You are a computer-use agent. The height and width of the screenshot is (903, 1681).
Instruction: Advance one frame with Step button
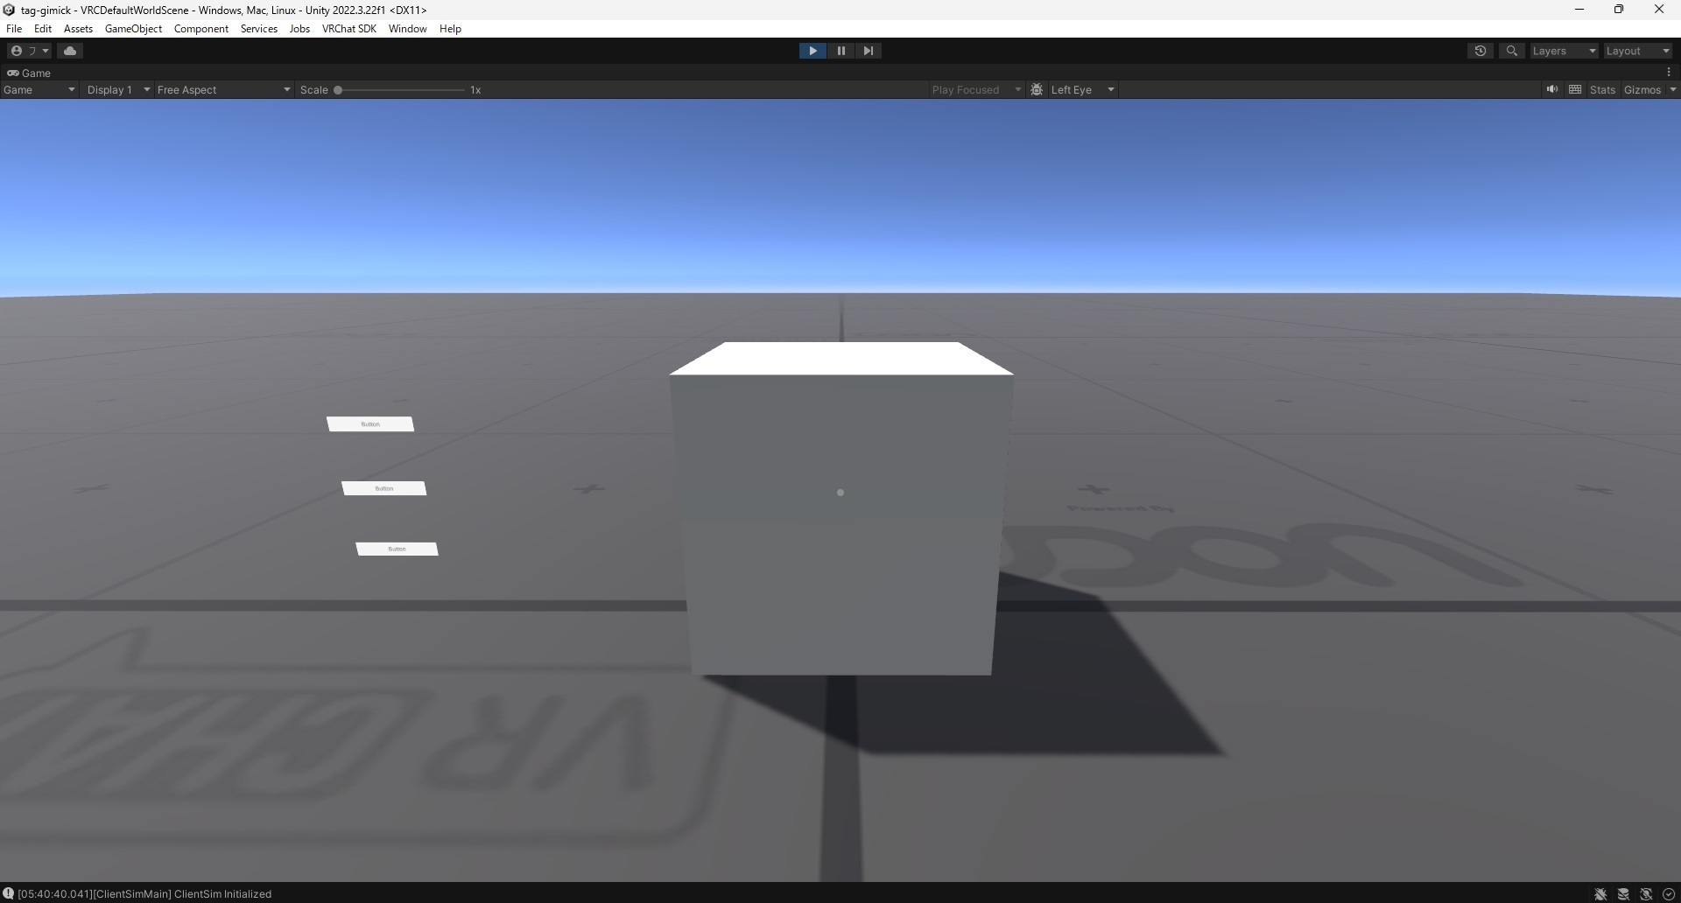click(x=868, y=51)
